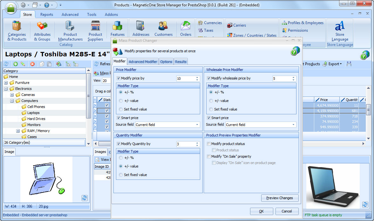Click green add category icon

point(16,64)
